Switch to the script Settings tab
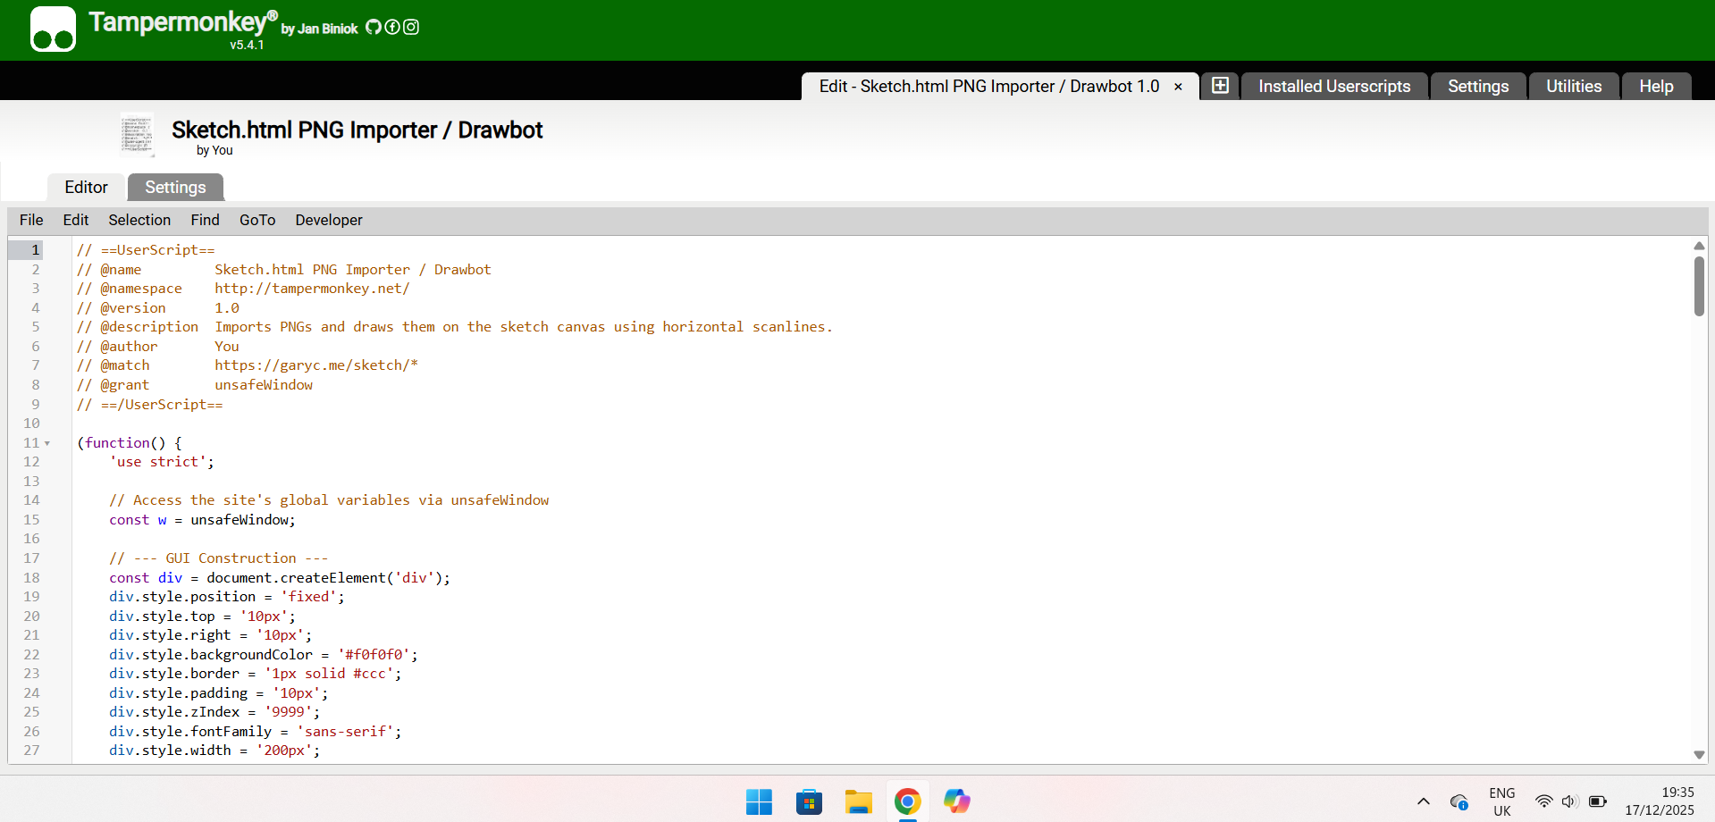Image resolution: width=1715 pixels, height=822 pixels. tap(175, 188)
